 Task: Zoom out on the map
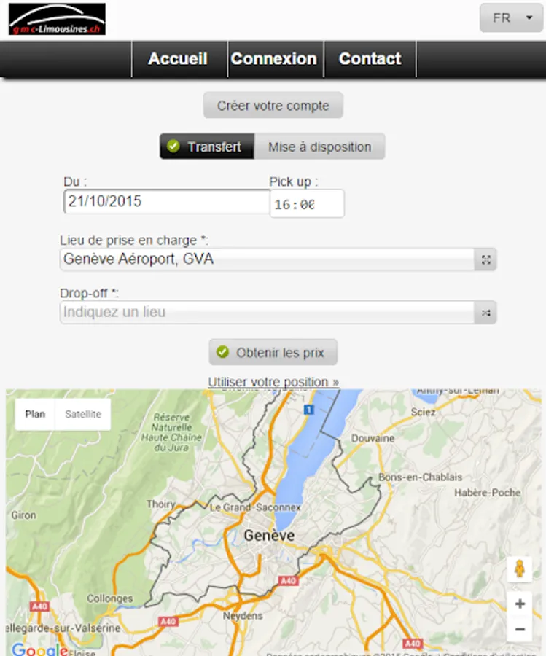520,629
